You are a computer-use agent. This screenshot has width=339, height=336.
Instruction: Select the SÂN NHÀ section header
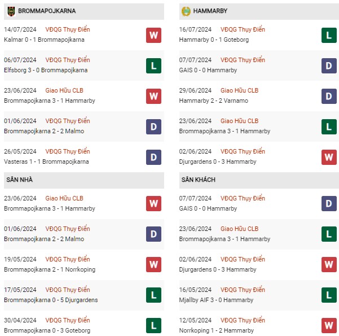point(84,180)
